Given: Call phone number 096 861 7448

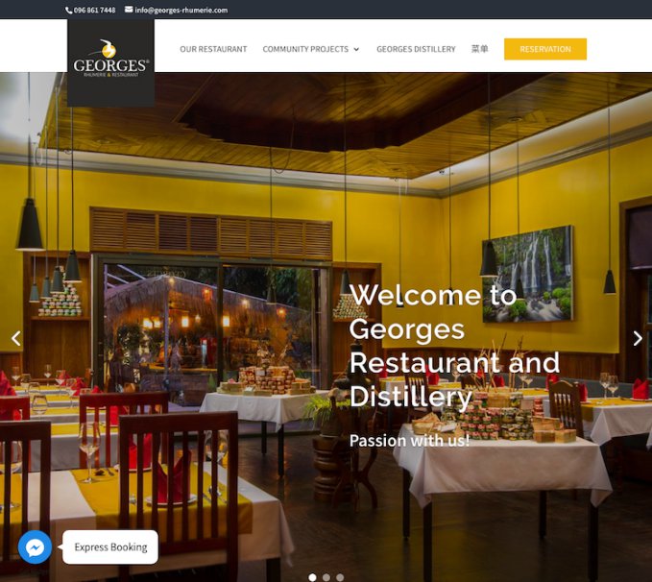Looking at the screenshot, I should [x=94, y=11].
